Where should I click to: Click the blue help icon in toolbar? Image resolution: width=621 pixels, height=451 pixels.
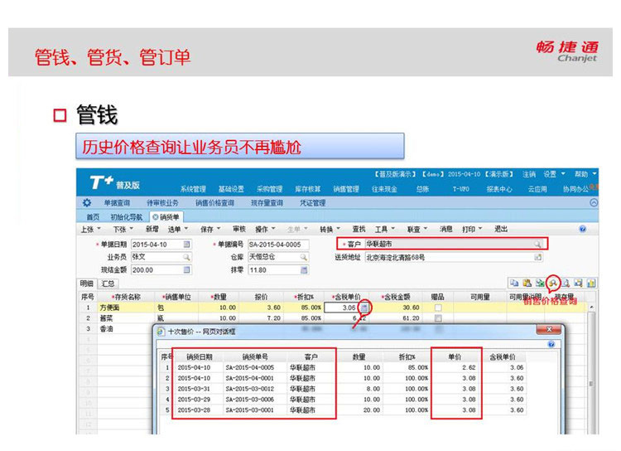pyautogui.click(x=583, y=229)
